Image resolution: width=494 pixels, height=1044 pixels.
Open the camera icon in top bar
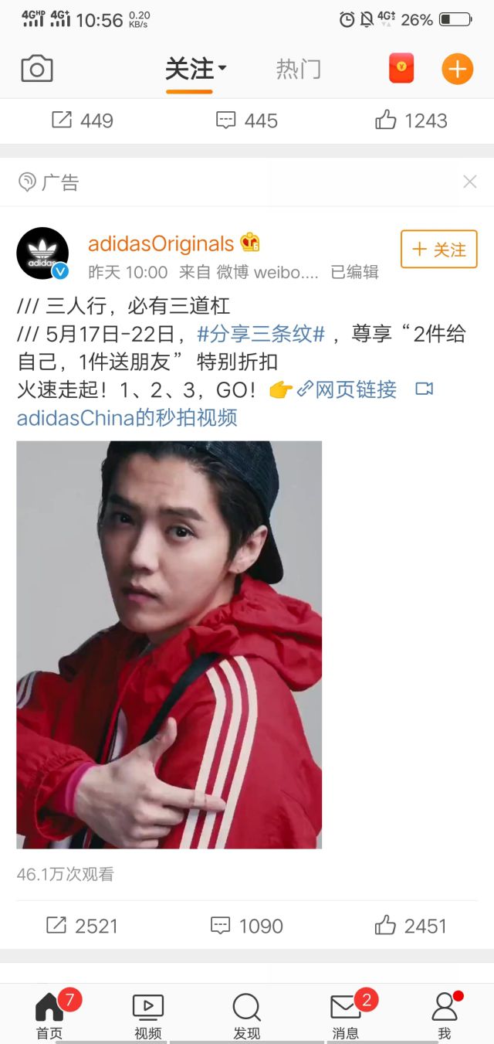click(37, 70)
